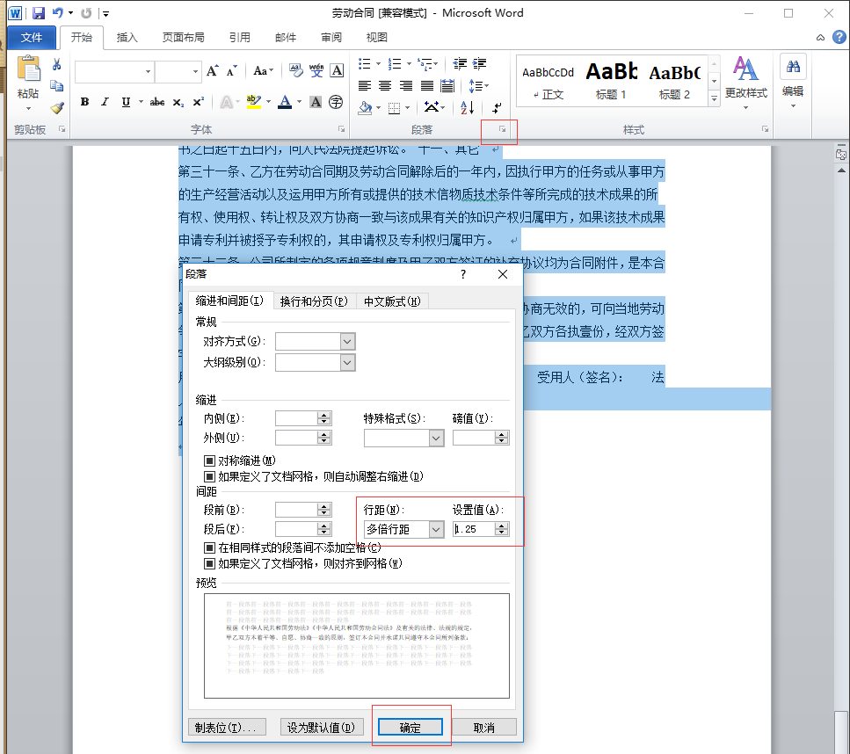This screenshot has height=754, width=850.
Task: Open the 大纲级别 dropdown
Action: 347,363
